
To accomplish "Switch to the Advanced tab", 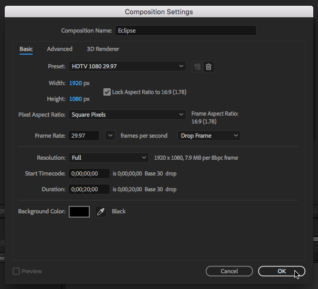I will click(x=60, y=49).
